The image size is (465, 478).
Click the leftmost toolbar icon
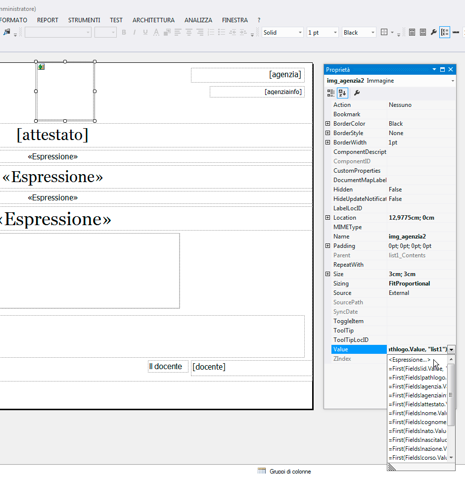click(7, 32)
